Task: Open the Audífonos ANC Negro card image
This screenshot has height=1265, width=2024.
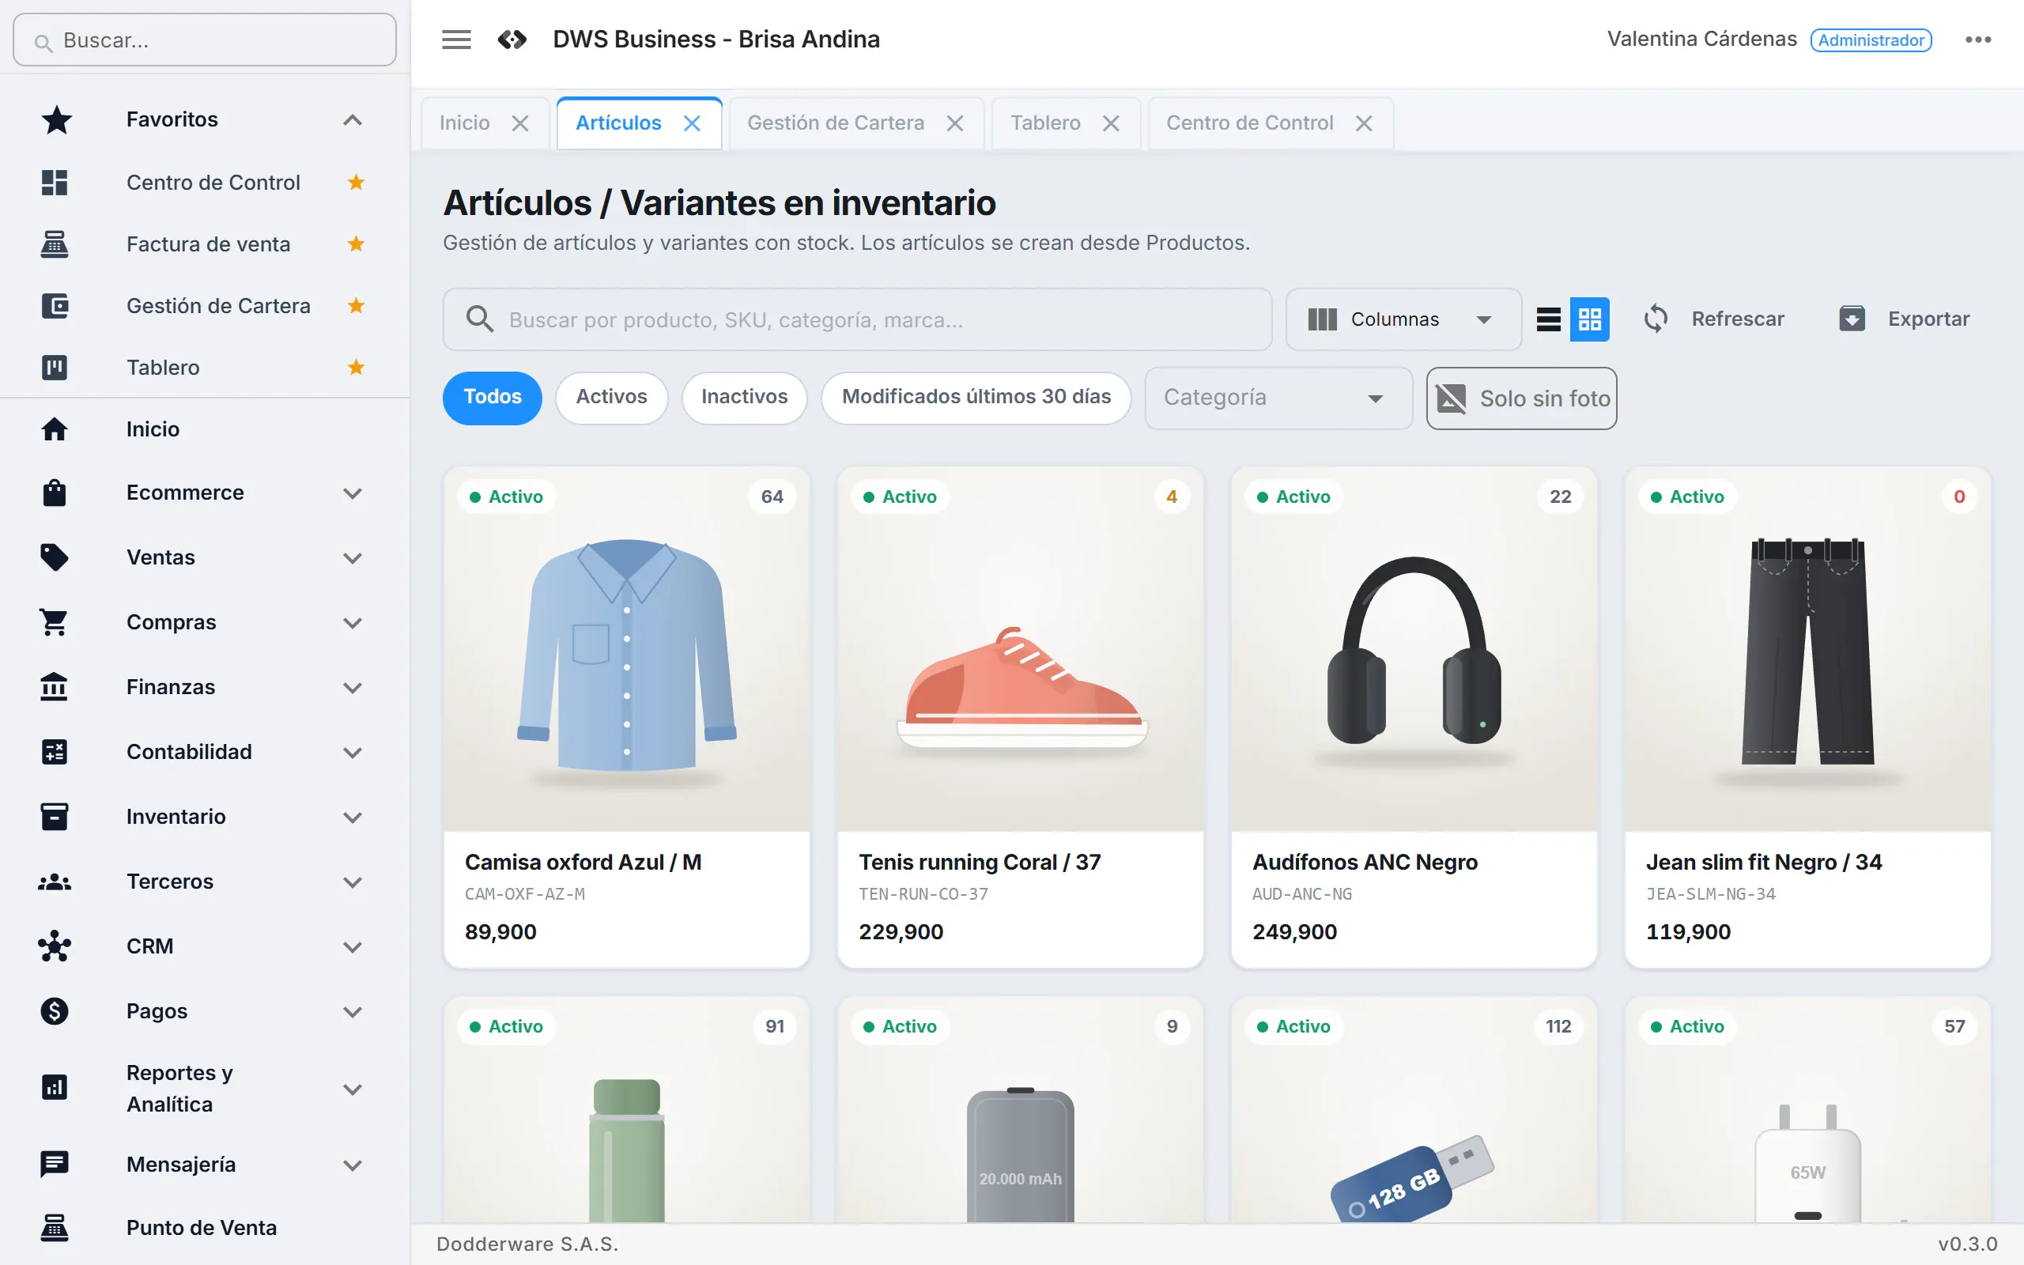Action: [x=1414, y=649]
